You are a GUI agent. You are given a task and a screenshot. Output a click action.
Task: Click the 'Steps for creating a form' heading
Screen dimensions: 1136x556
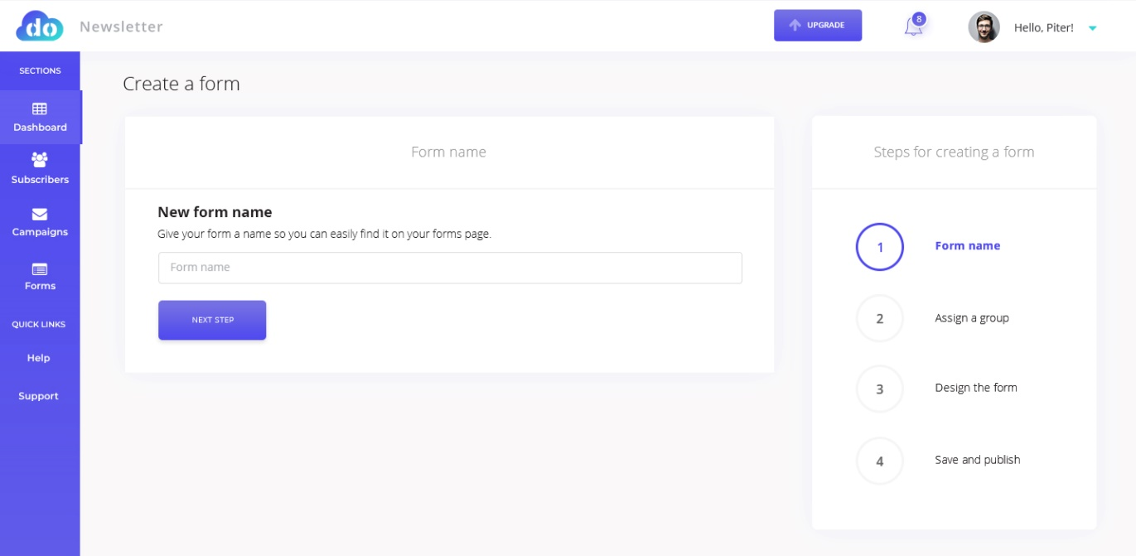(x=954, y=152)
